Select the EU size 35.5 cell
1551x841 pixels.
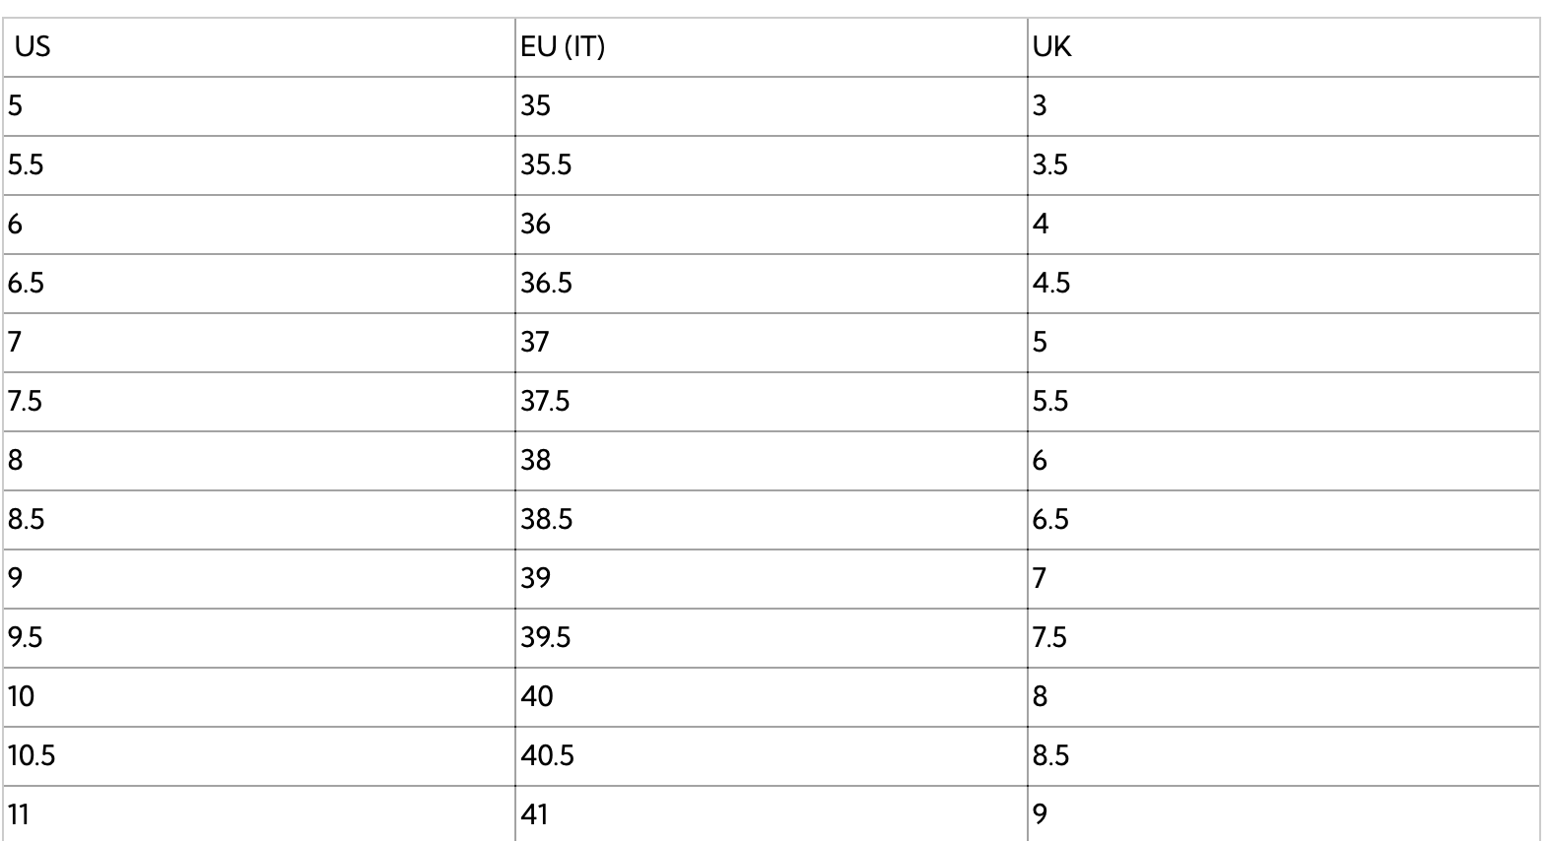click(x=546, y=164)
